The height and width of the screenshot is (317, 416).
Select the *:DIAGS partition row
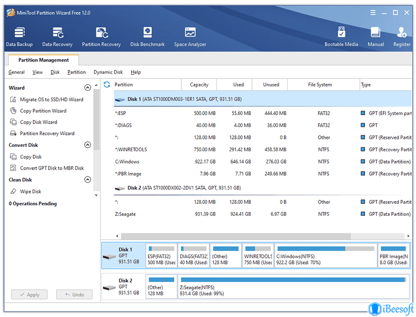262,125
